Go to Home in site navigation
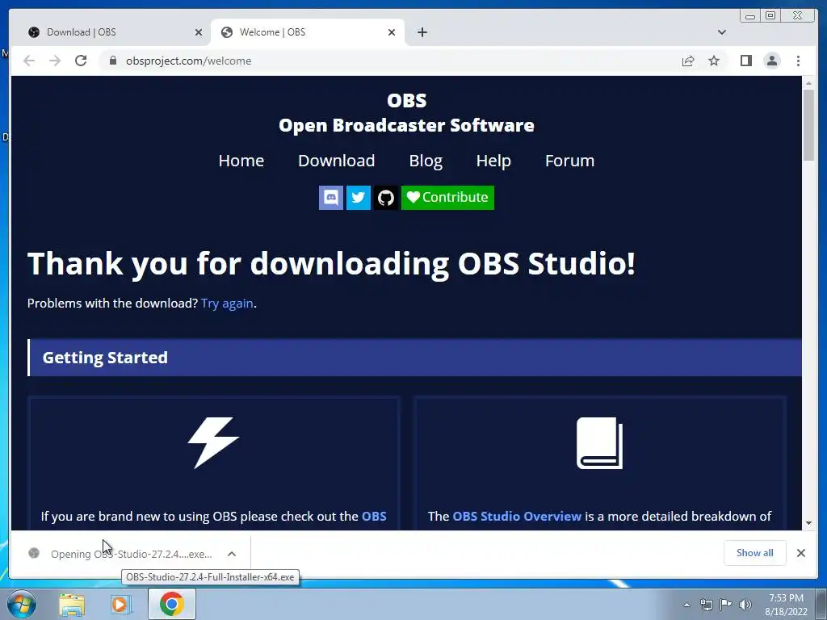 pos(241,161)
